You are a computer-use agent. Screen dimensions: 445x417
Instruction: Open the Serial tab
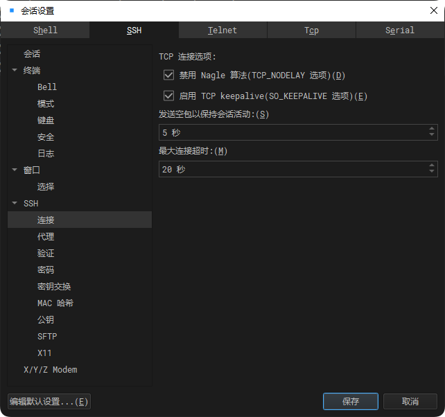(x=399, y=30)
